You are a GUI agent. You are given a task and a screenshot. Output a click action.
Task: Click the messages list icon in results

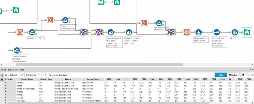(x=2, y=75)
